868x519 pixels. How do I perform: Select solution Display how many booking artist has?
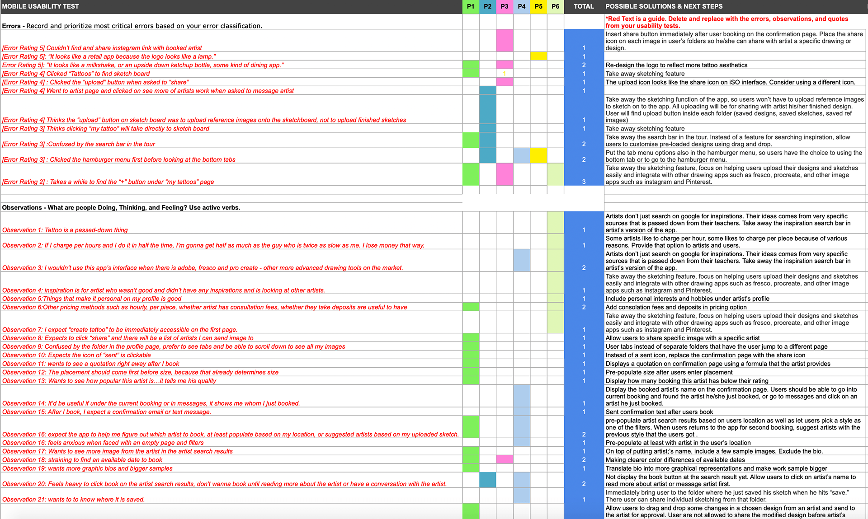(x=736, y=381)
